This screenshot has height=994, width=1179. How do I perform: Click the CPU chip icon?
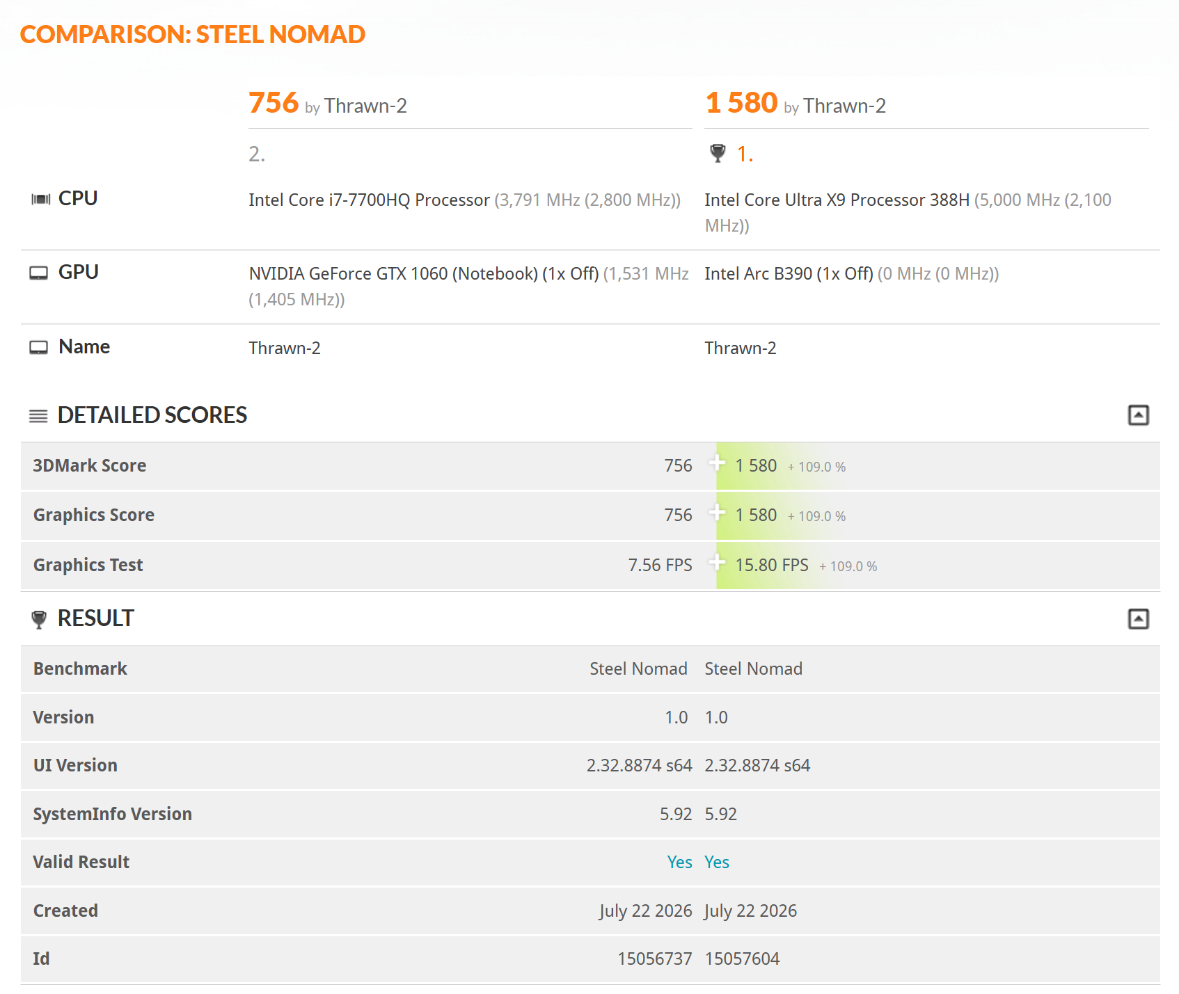point(41,200)
